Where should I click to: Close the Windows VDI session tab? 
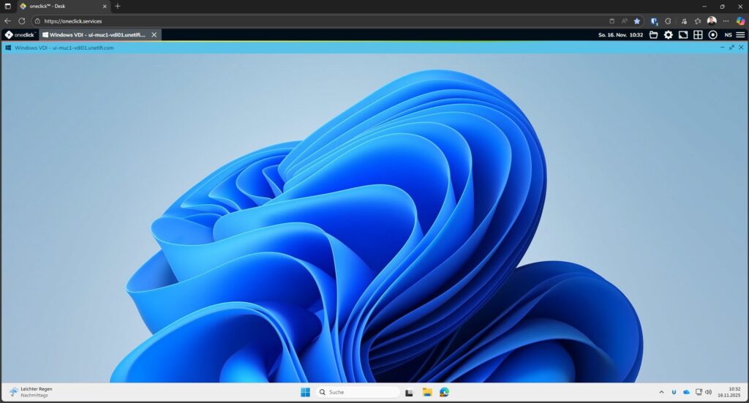154,34
